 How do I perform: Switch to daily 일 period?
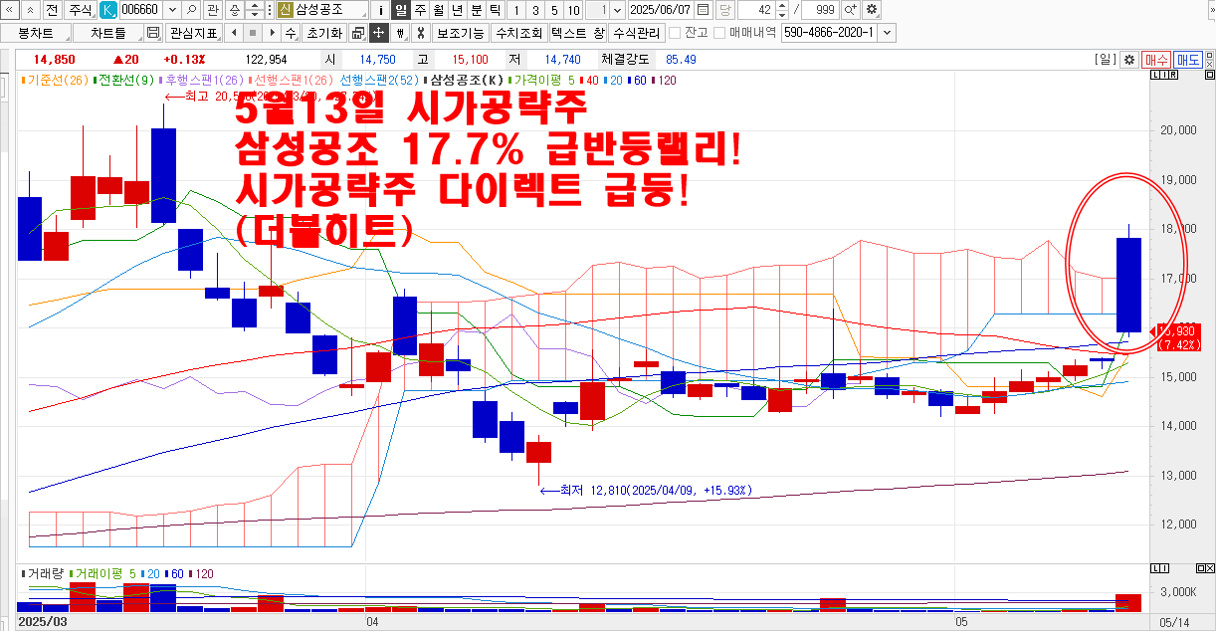401,10
